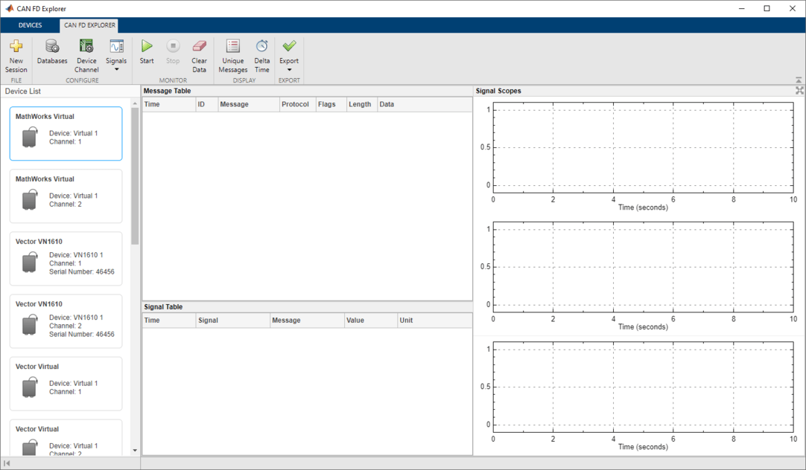Collapse the toolstrip ribbon
806x470 pixels.
click(799, 80)
